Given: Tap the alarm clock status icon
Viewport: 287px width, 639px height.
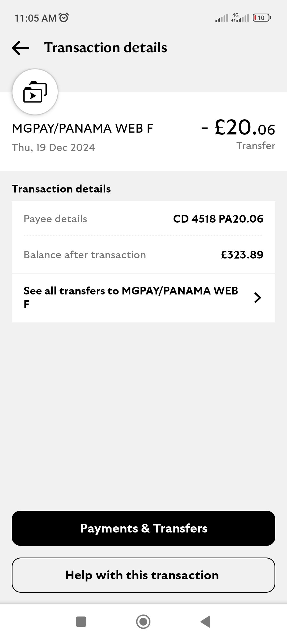Looking at the screenshot, I should (64, 18).
